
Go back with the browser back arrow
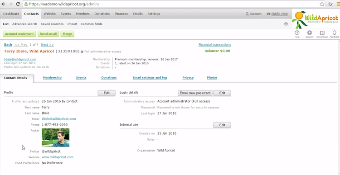(4, 4)
